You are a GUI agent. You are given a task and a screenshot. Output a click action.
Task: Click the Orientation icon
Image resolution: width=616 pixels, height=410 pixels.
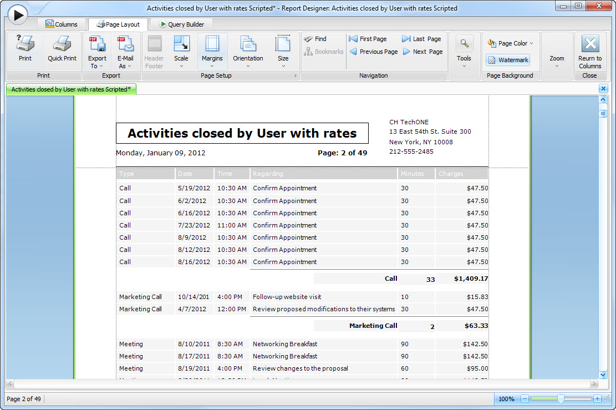point(248,44)
